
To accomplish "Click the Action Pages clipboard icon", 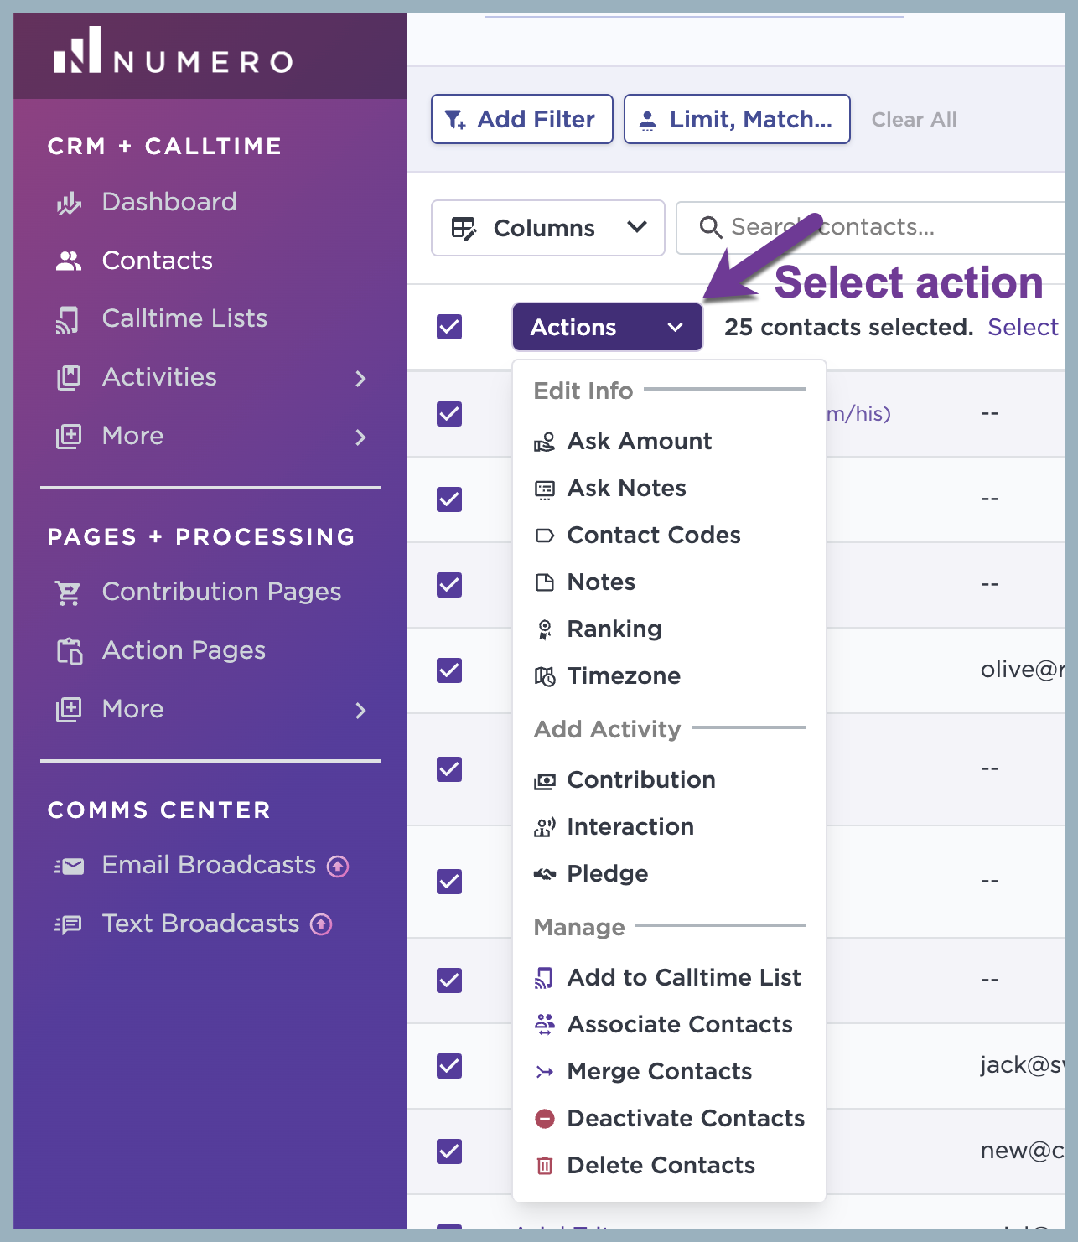I will (x=70, y=651).
